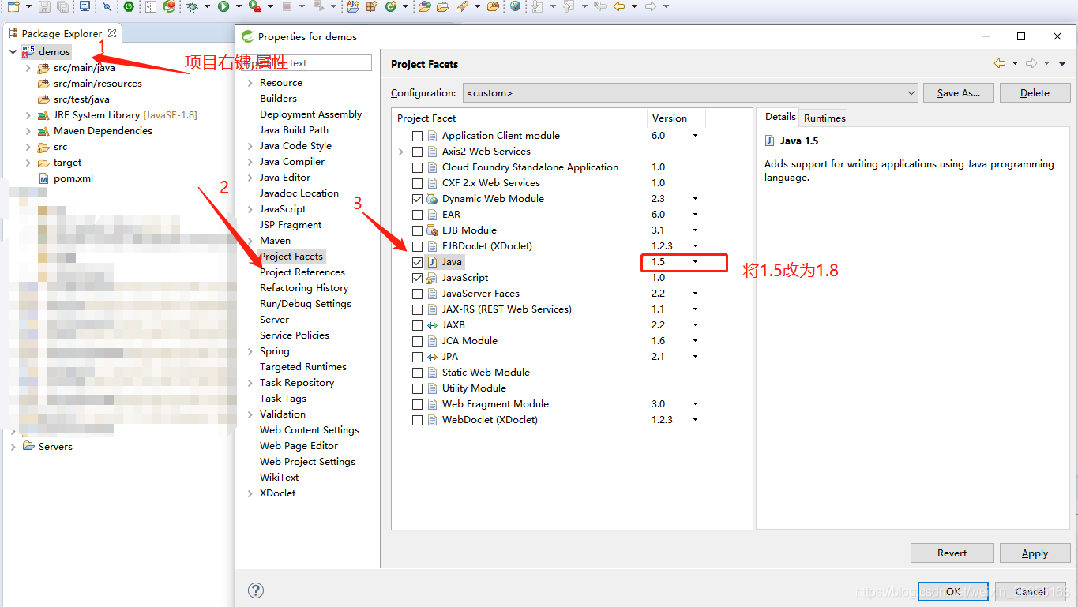Screen dimensions: 1078x607
Task: Click the Revert button
Action: coord(952,553)
